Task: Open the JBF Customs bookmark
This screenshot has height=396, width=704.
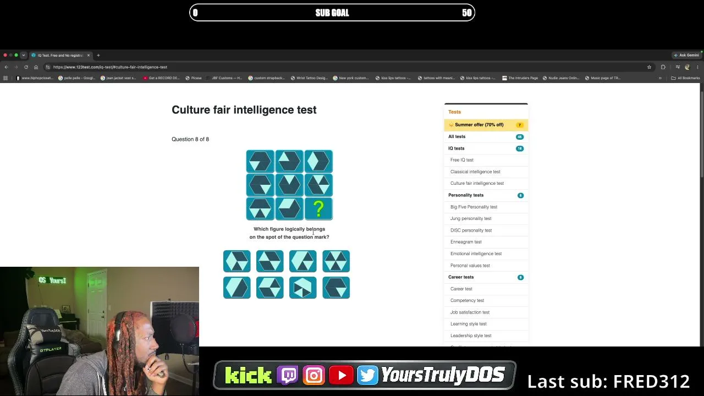Action: point(224,78)
